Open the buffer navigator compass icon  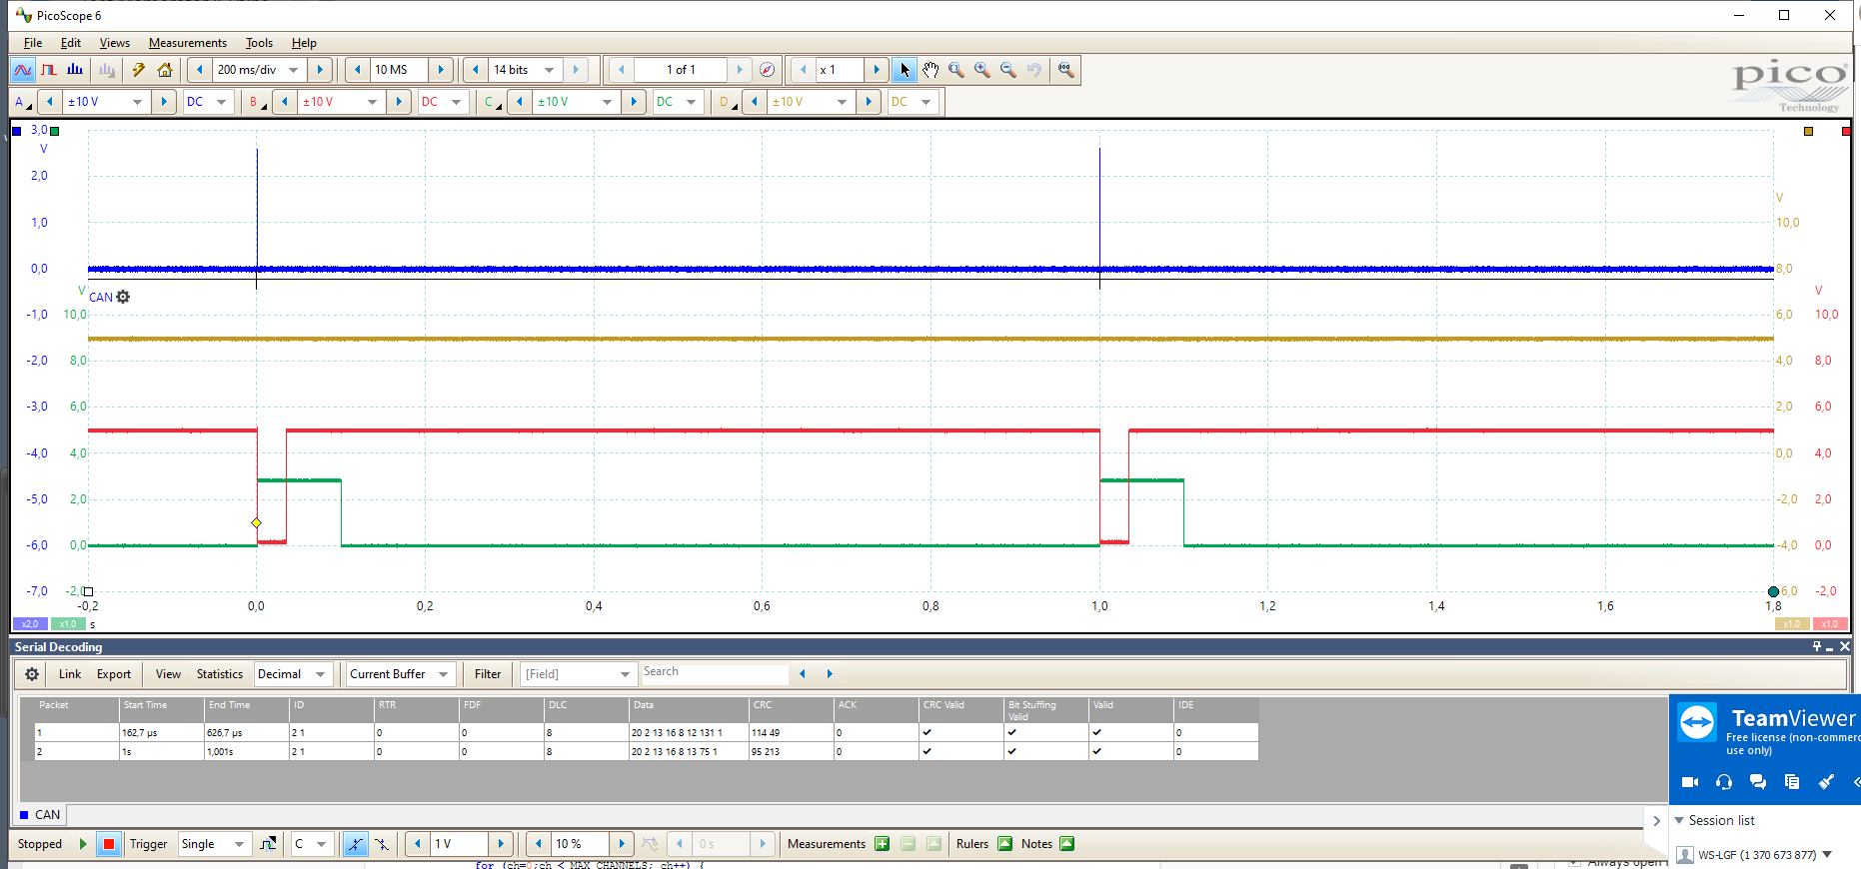(x=767, y=70)
